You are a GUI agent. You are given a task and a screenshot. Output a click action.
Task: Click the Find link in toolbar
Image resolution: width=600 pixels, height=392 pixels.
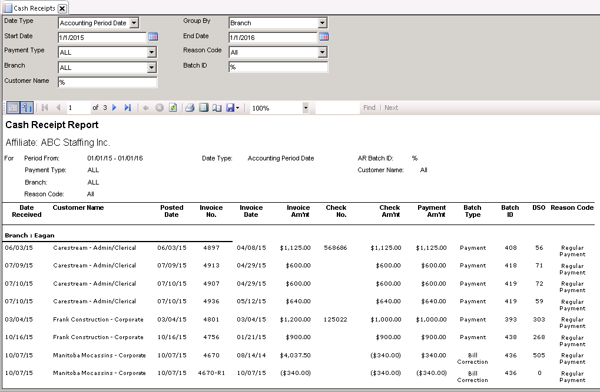click(x=369, y=108)
